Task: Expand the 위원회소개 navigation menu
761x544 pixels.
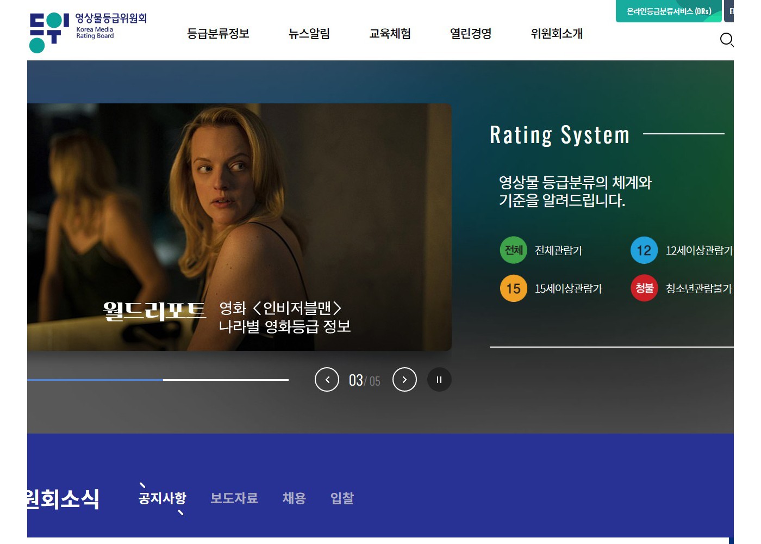Action: tap(557, 34)
